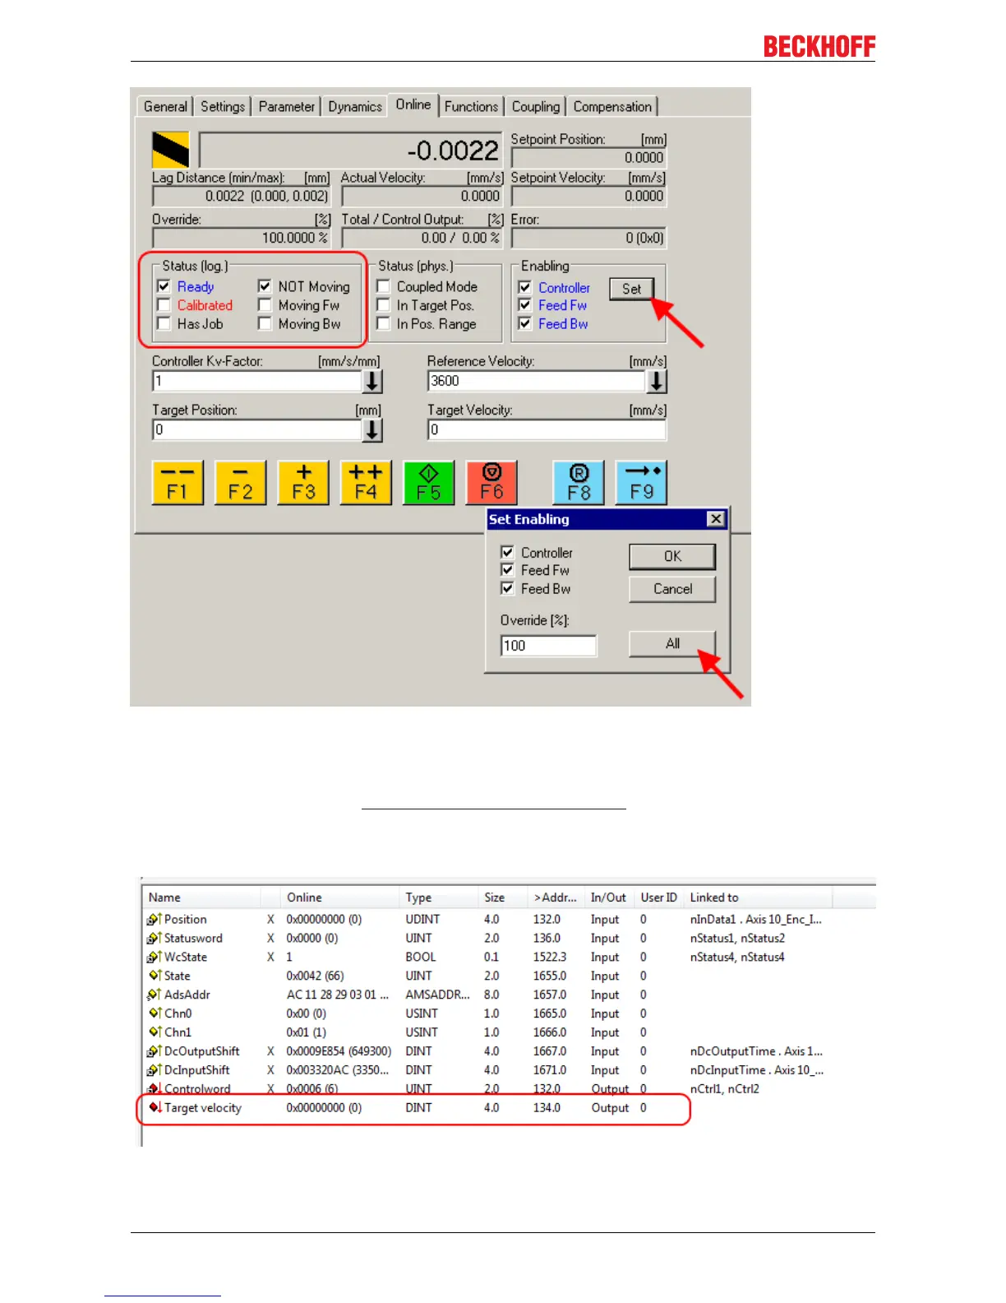Click the Chn1 variable icon
Viewport: 1006px width, 1303px height.
(155, 1032)
